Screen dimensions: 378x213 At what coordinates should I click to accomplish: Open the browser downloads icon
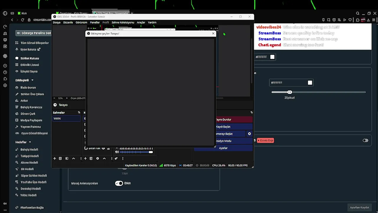pos(369,20)
